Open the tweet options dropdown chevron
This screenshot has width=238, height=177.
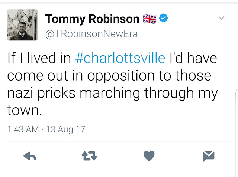pos(221,18)
